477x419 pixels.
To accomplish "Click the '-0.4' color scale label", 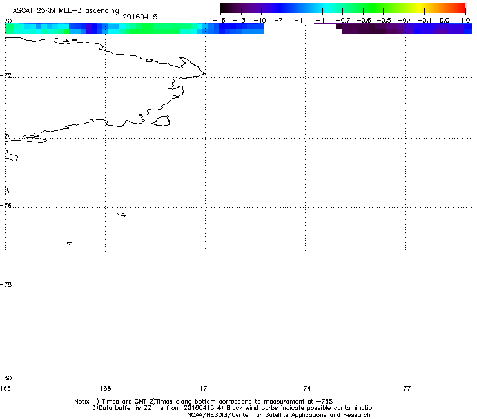I will coord(405,21).
